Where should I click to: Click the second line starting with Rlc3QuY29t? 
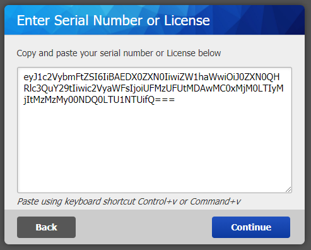click(153, 88)
